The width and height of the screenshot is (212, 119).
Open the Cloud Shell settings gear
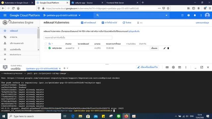[x=173, y=67]
